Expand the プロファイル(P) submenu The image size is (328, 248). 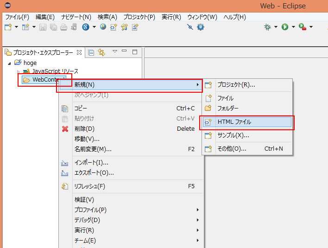[x=131, y=210]
